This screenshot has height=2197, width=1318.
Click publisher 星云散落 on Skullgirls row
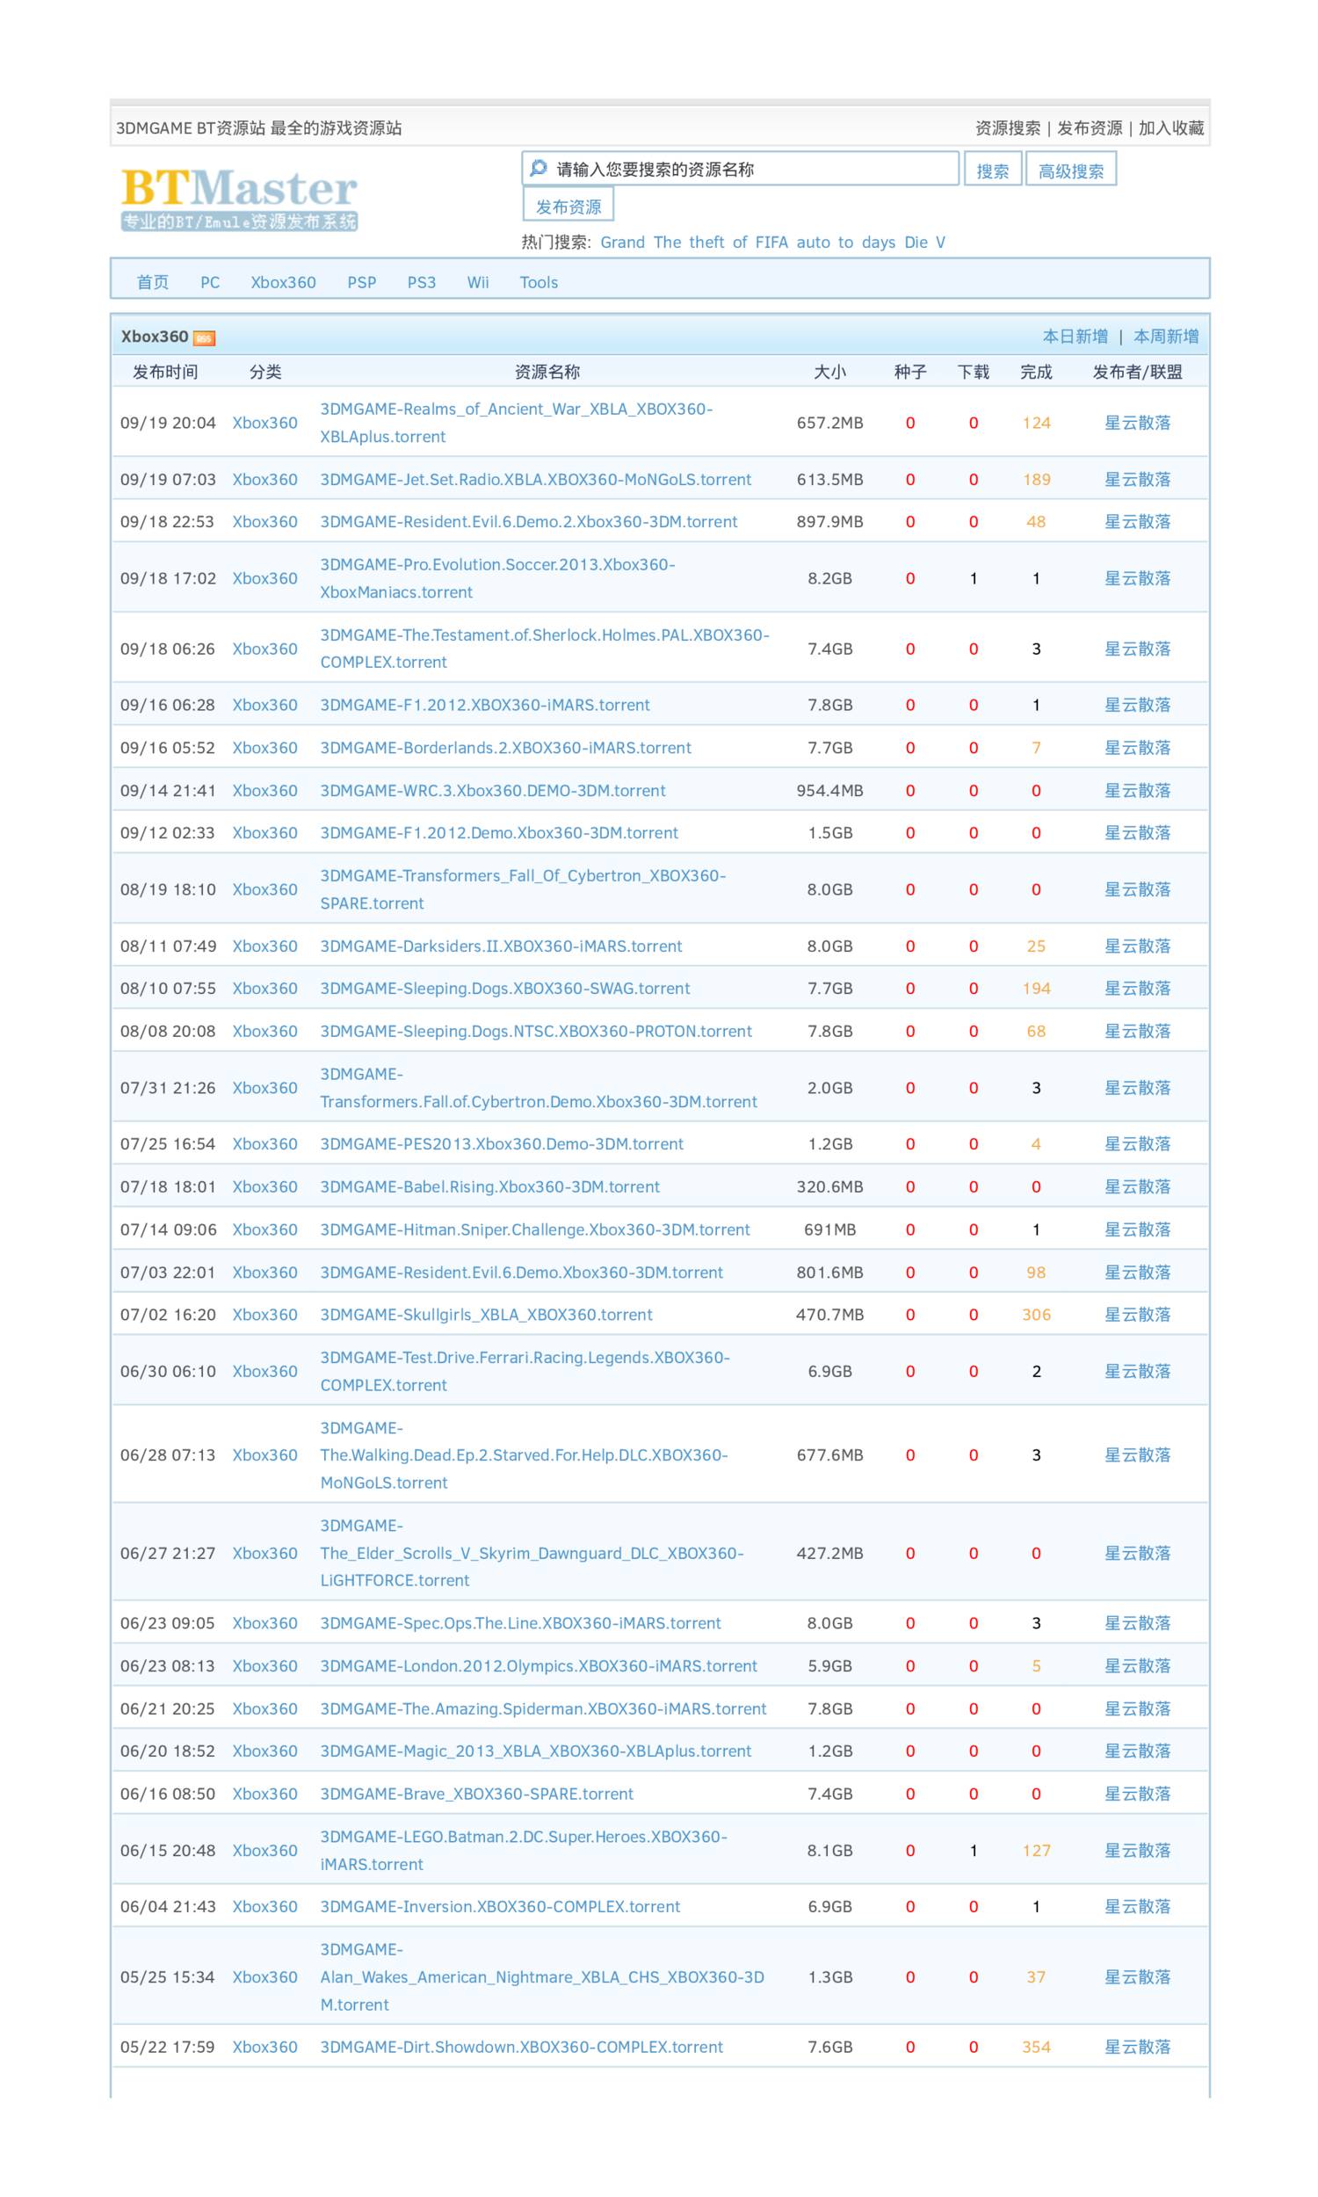pos(1137,1315)
